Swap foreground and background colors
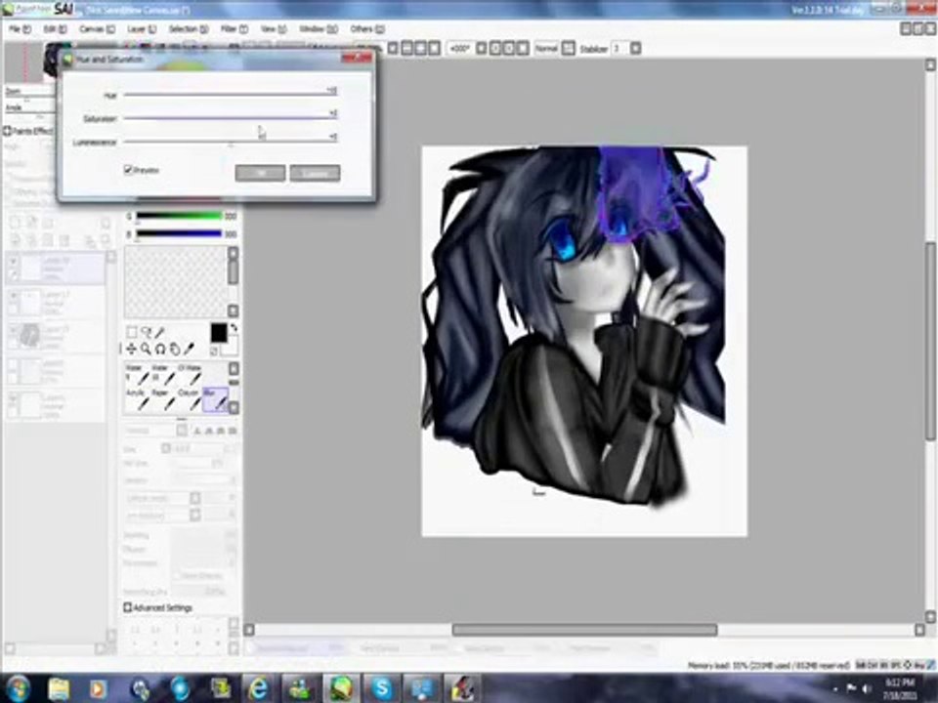Image resolution: width=938 pixels, height=703 pixels. pyautogui.click(x=234, y=328)
